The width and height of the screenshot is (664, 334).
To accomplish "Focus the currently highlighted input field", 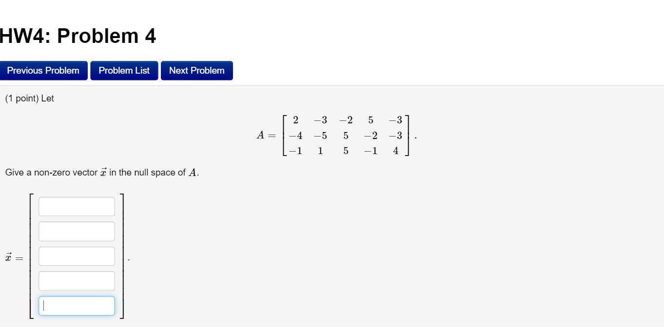I will coord(76,306).
